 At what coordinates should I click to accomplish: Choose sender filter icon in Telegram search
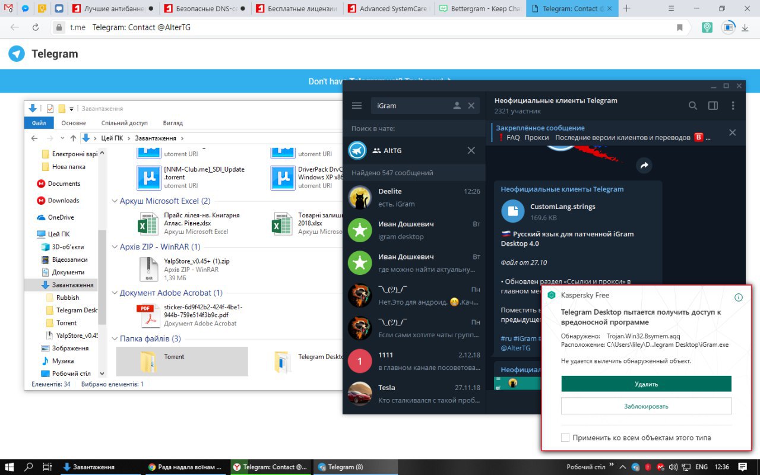457,106
